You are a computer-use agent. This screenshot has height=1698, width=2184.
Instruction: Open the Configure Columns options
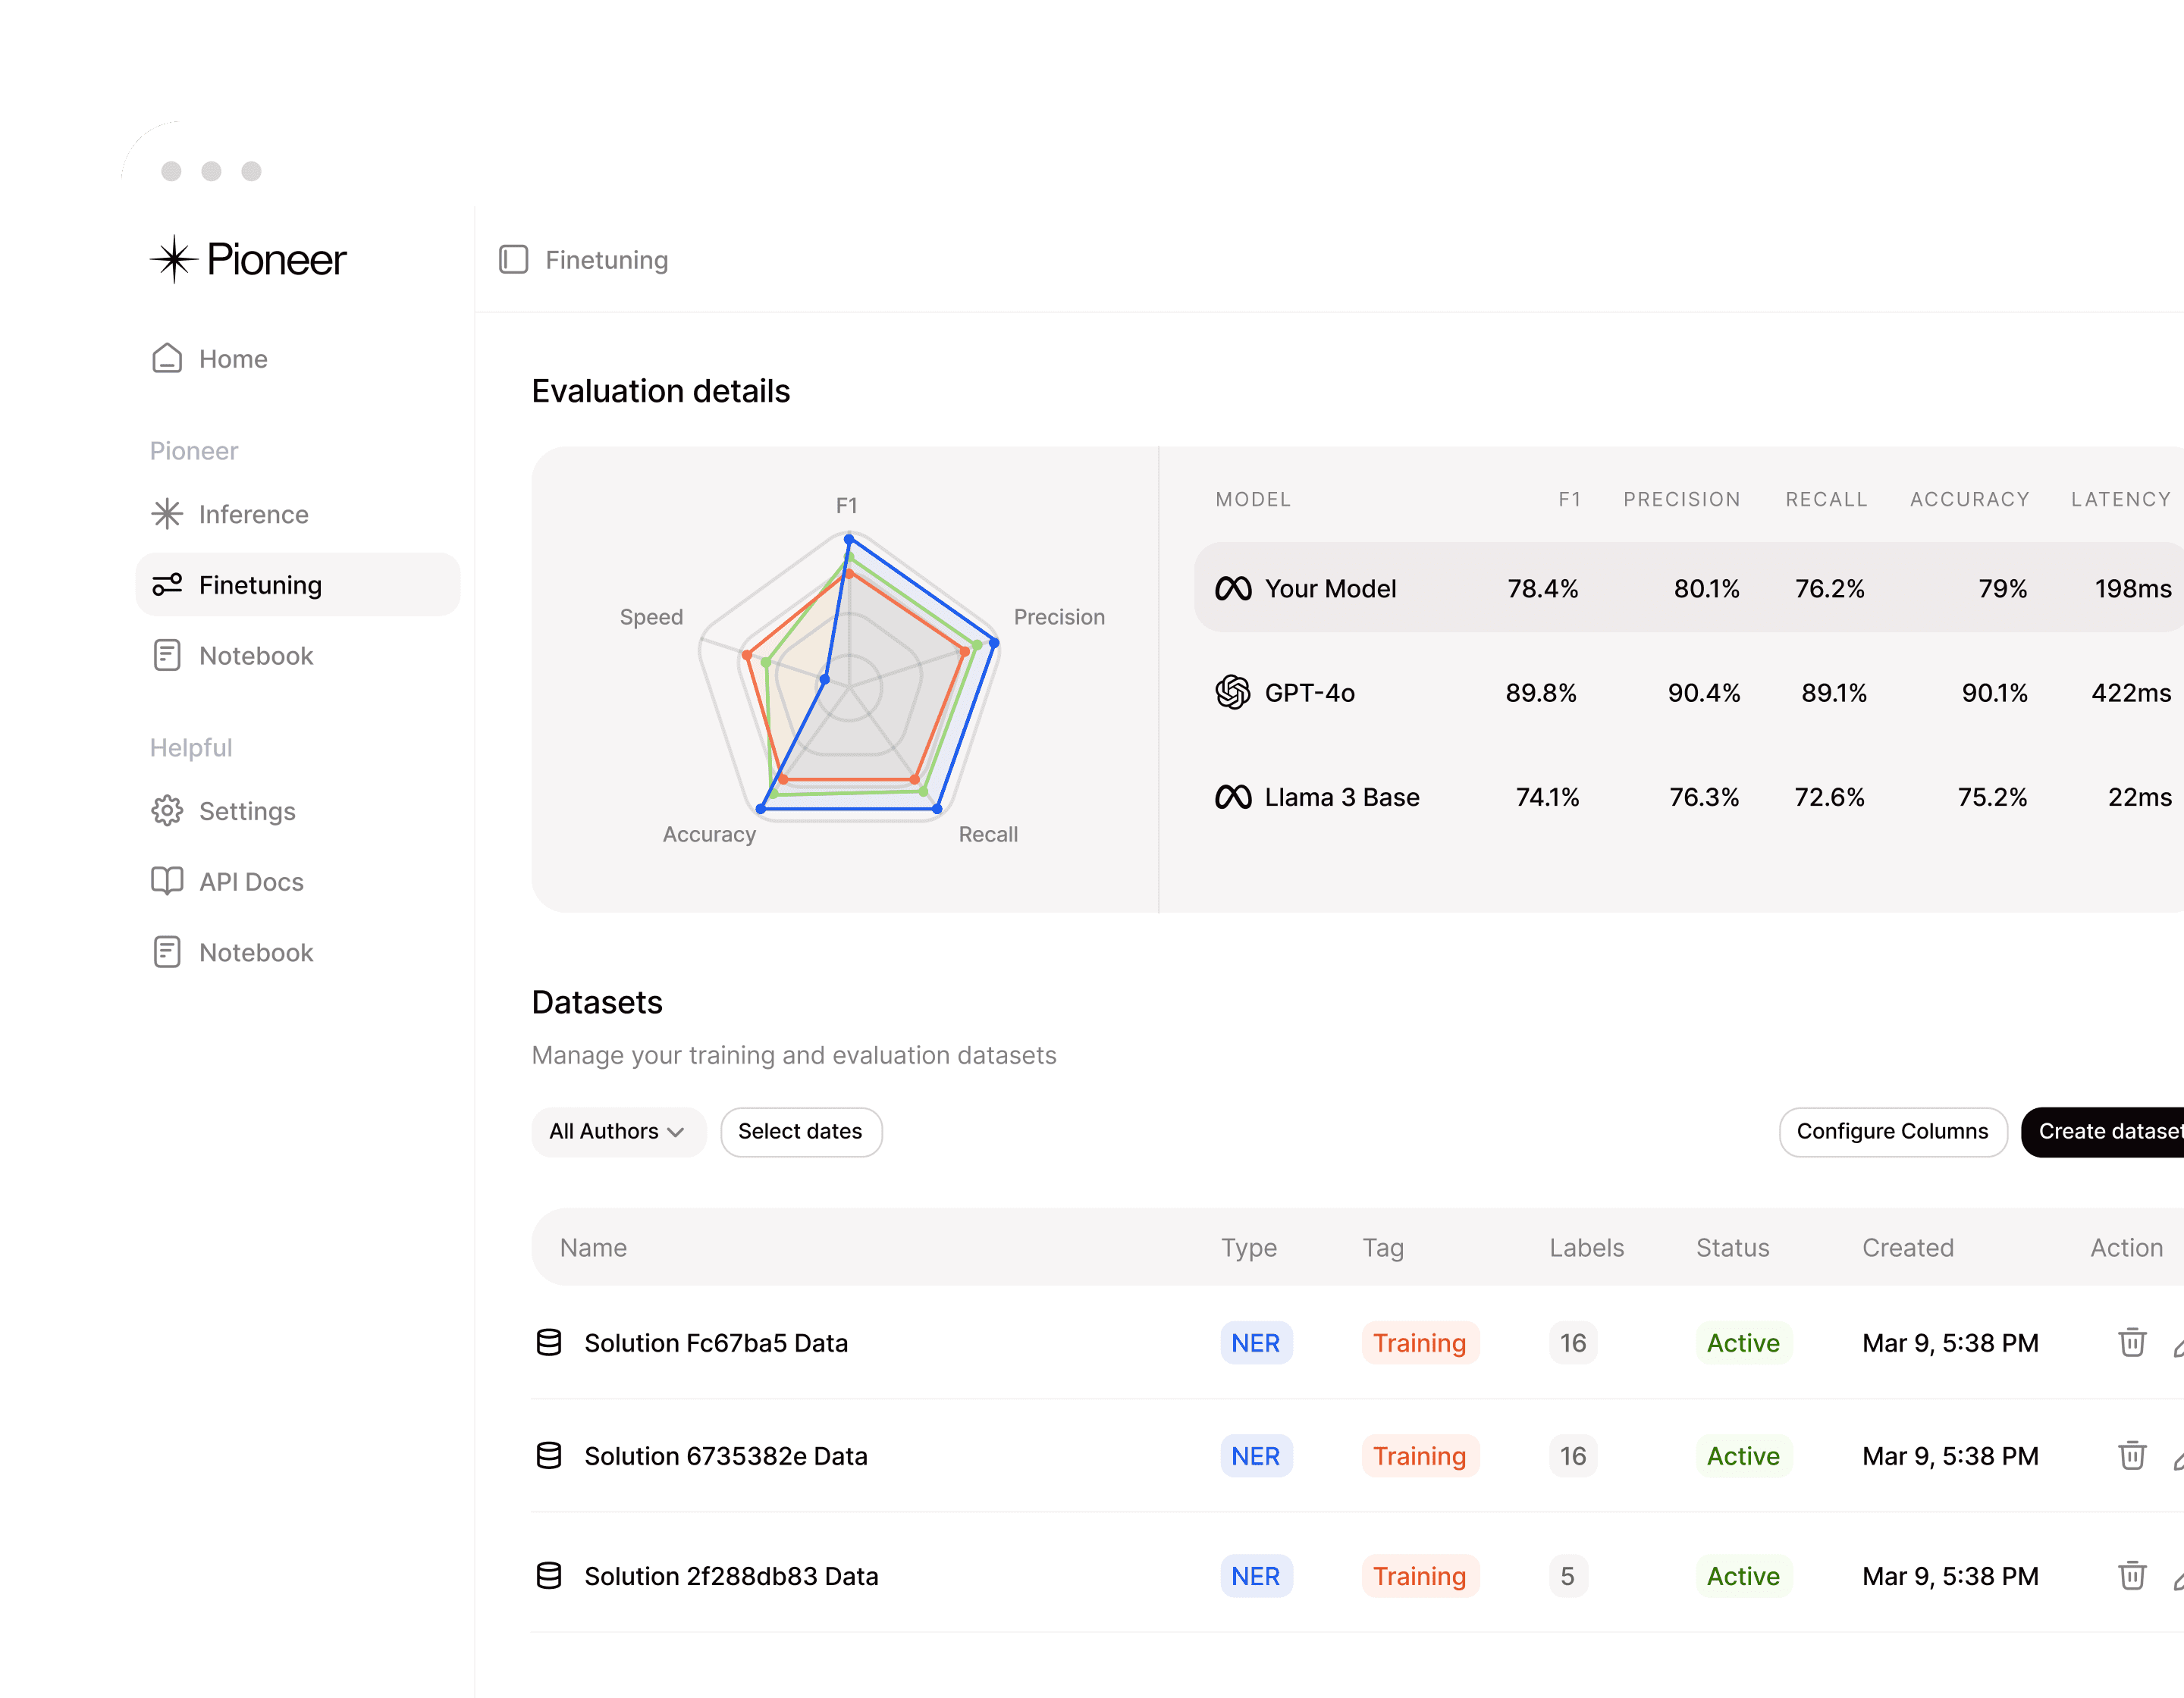point(1891,1131)
